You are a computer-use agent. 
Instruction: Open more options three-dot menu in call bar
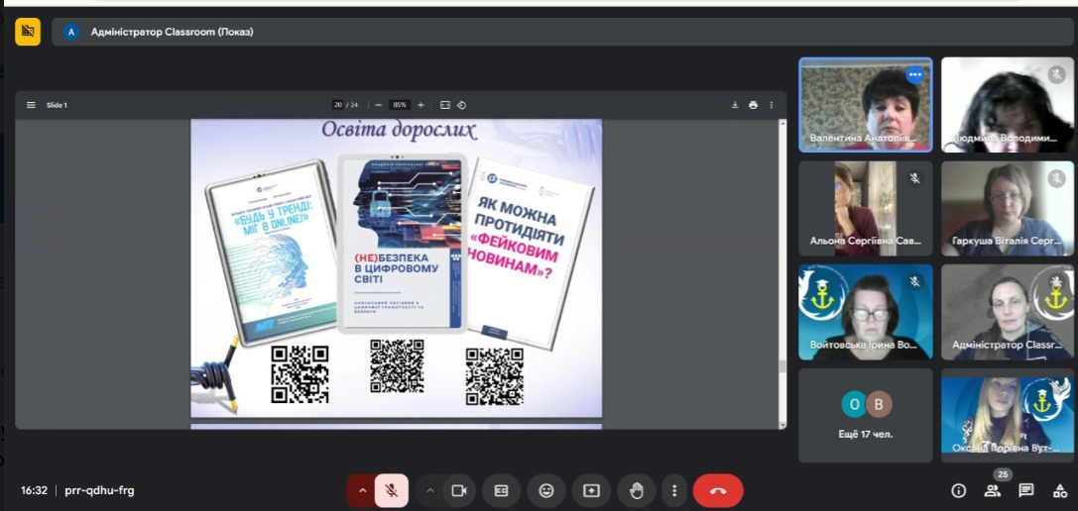(x=674, y=490)
